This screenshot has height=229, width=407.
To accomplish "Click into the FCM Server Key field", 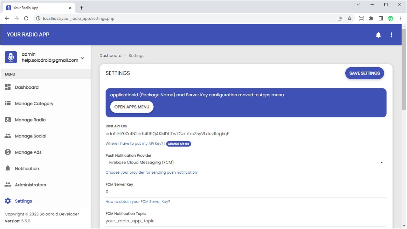I will click(246, 192).
